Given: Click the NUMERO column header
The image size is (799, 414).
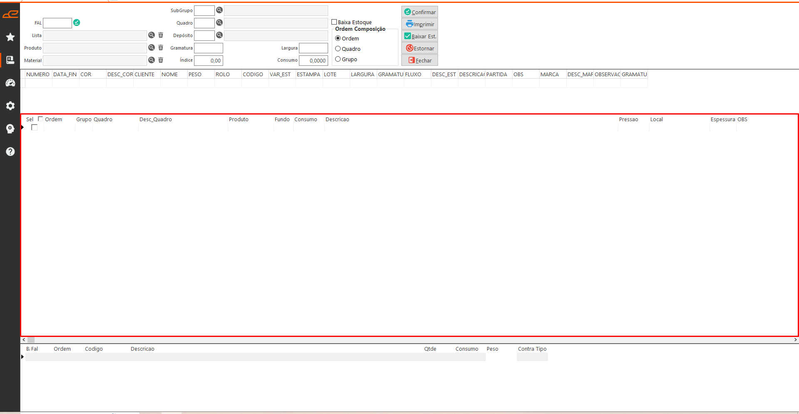Looking at the screenshot, I should (x=38, y=75).
